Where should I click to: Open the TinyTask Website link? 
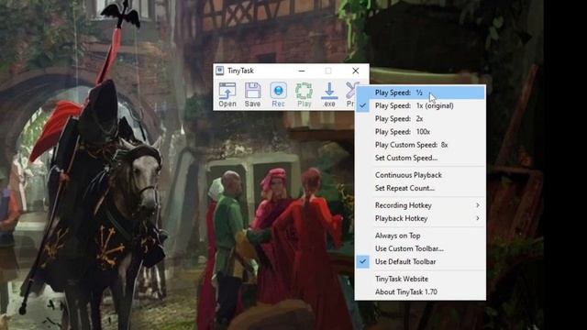[420, 279]
